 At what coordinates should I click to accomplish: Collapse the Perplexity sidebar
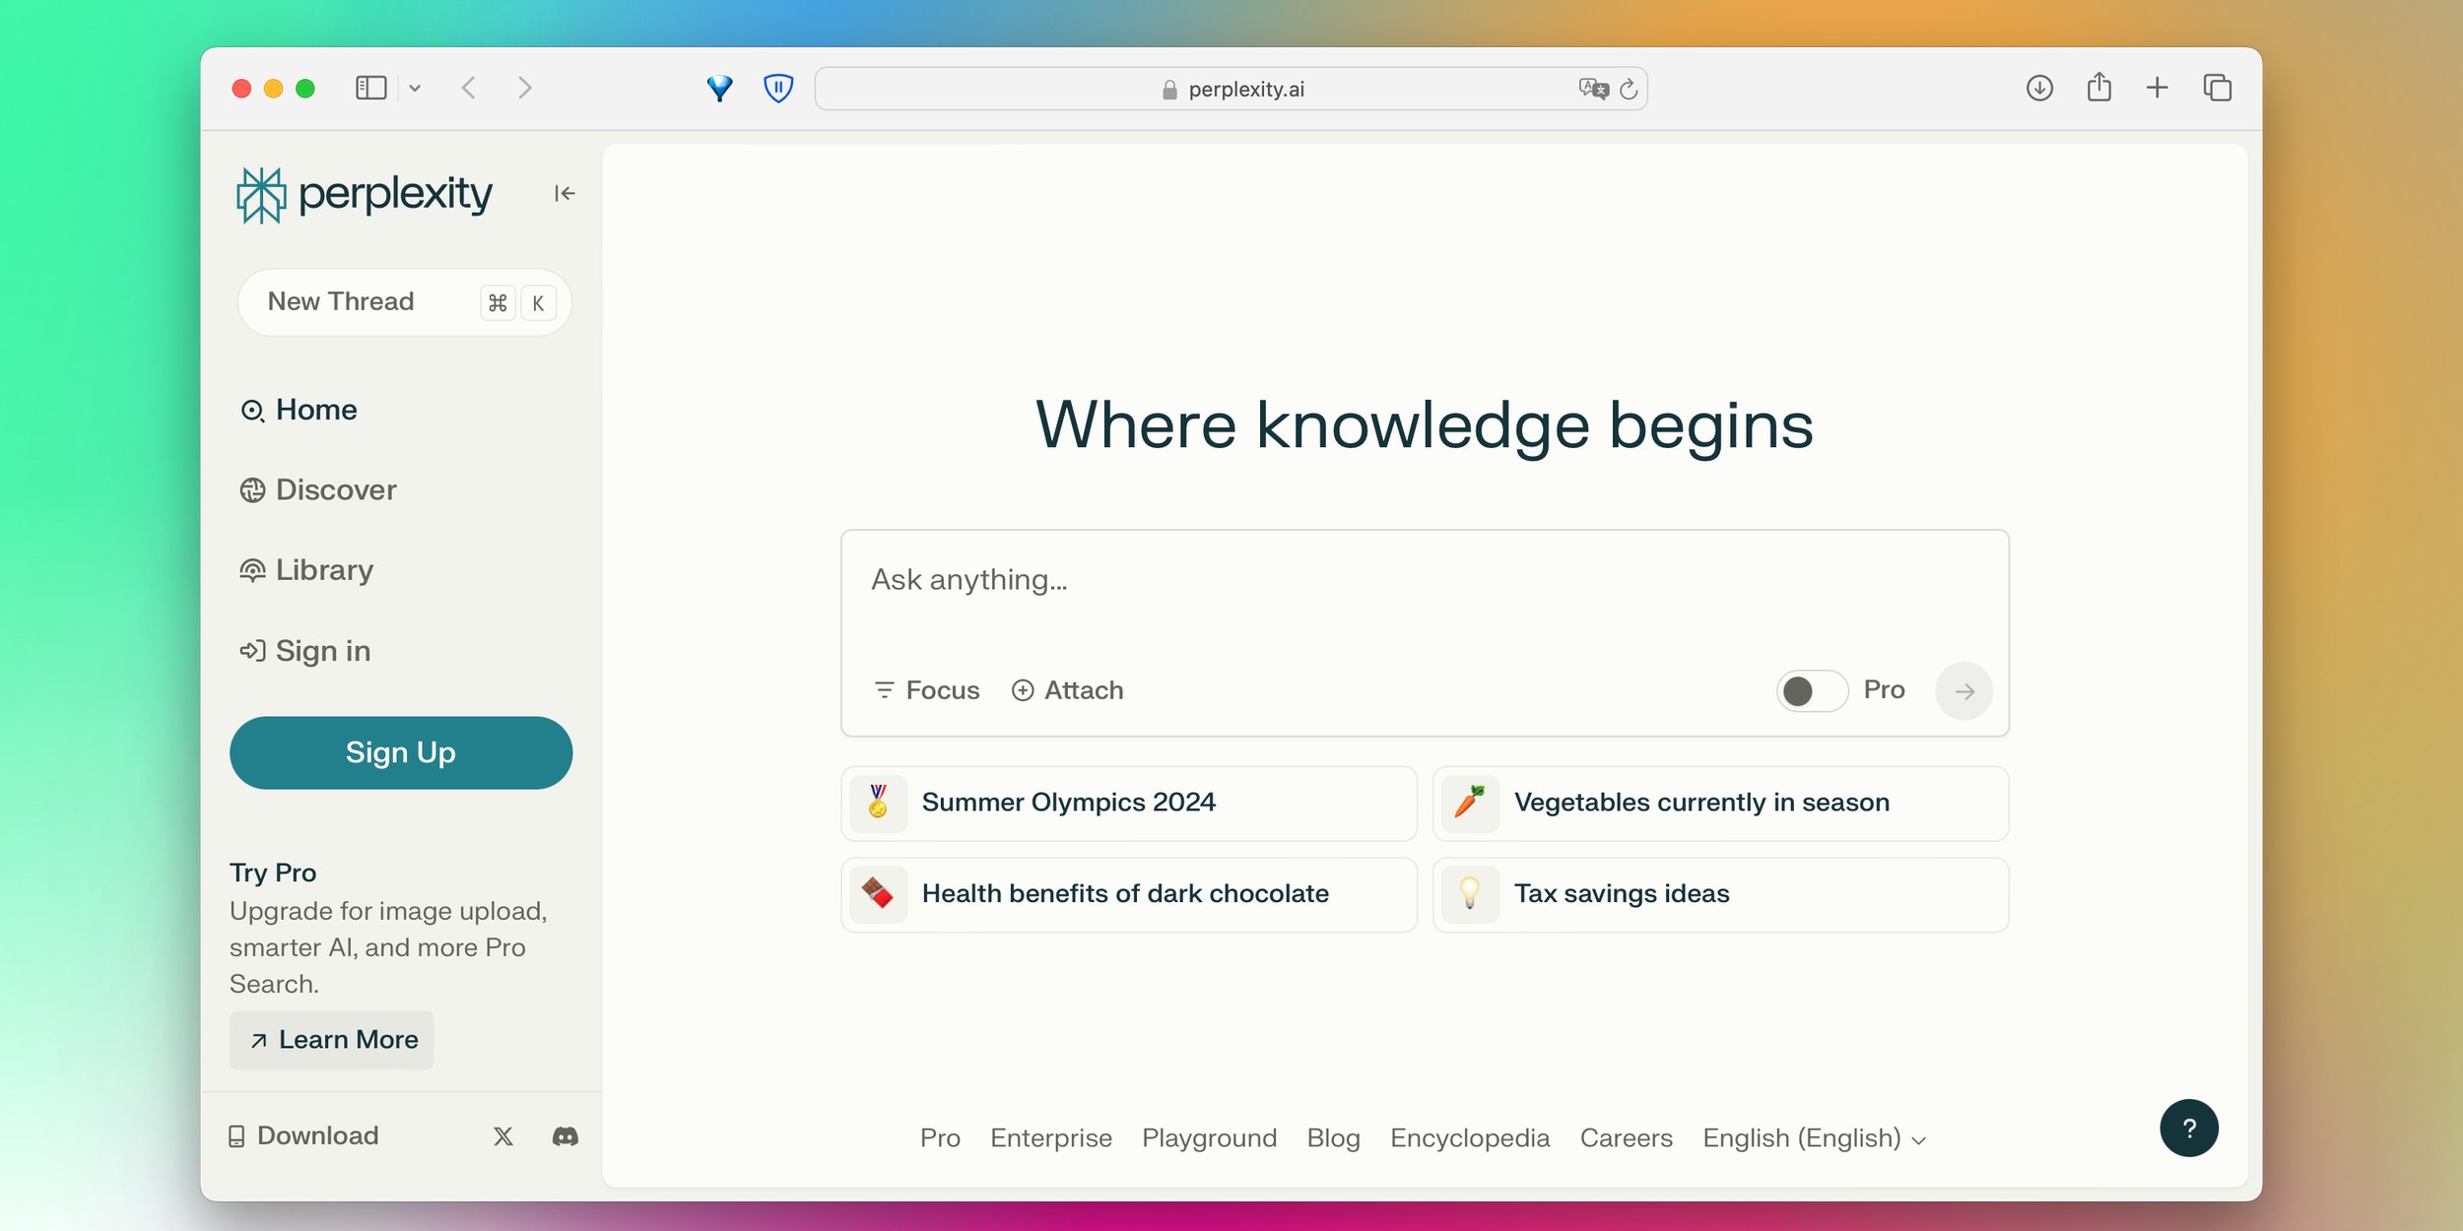(565, 193)
